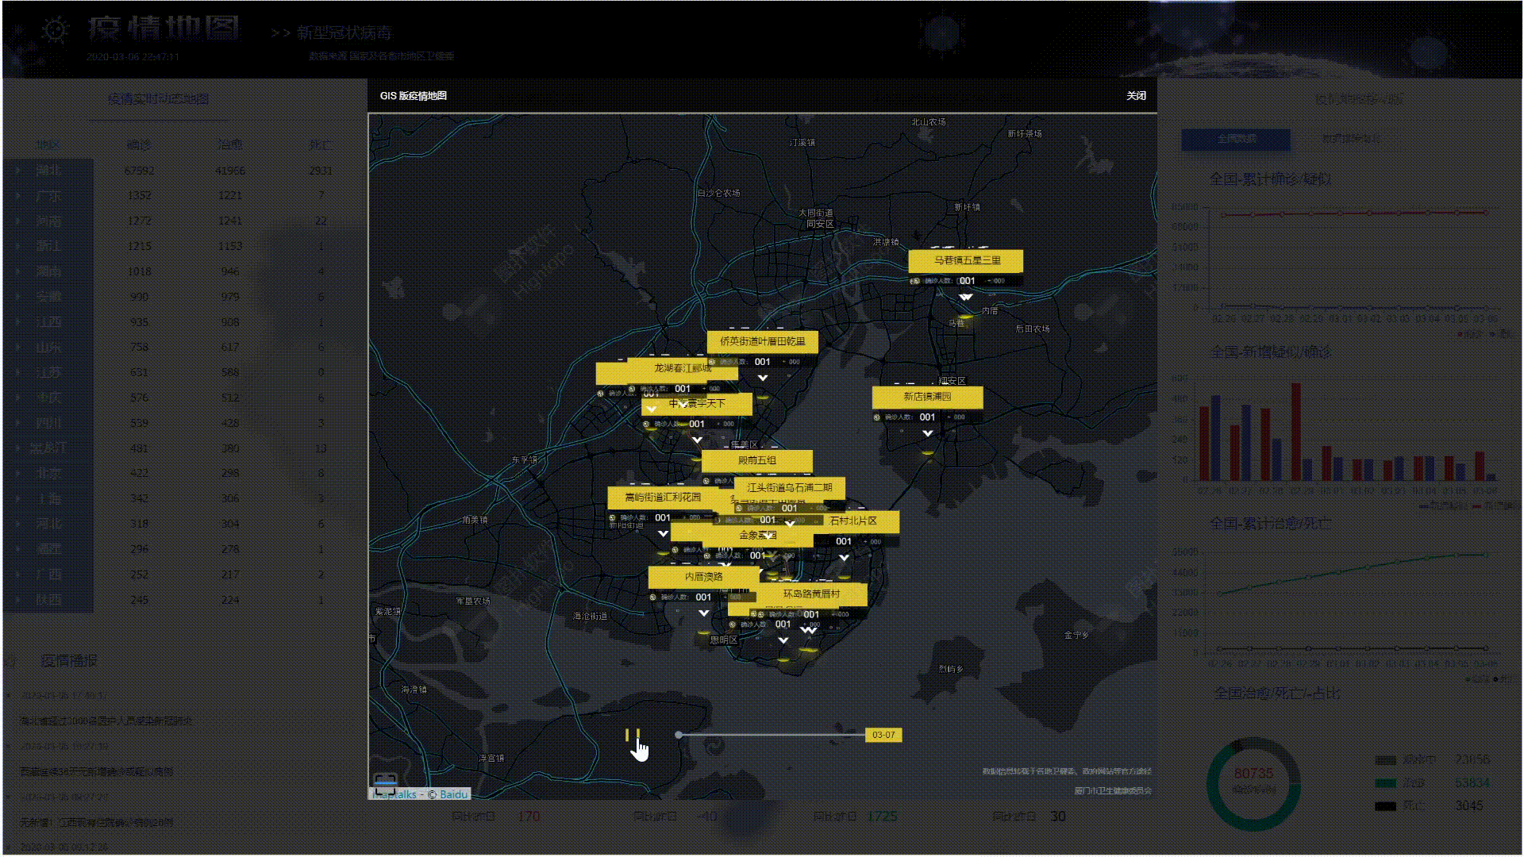The image size is (1524, 857).
Task: Click 关闭 to close the GIS map
Action: pyautogui.click(x=1136, y=95)
